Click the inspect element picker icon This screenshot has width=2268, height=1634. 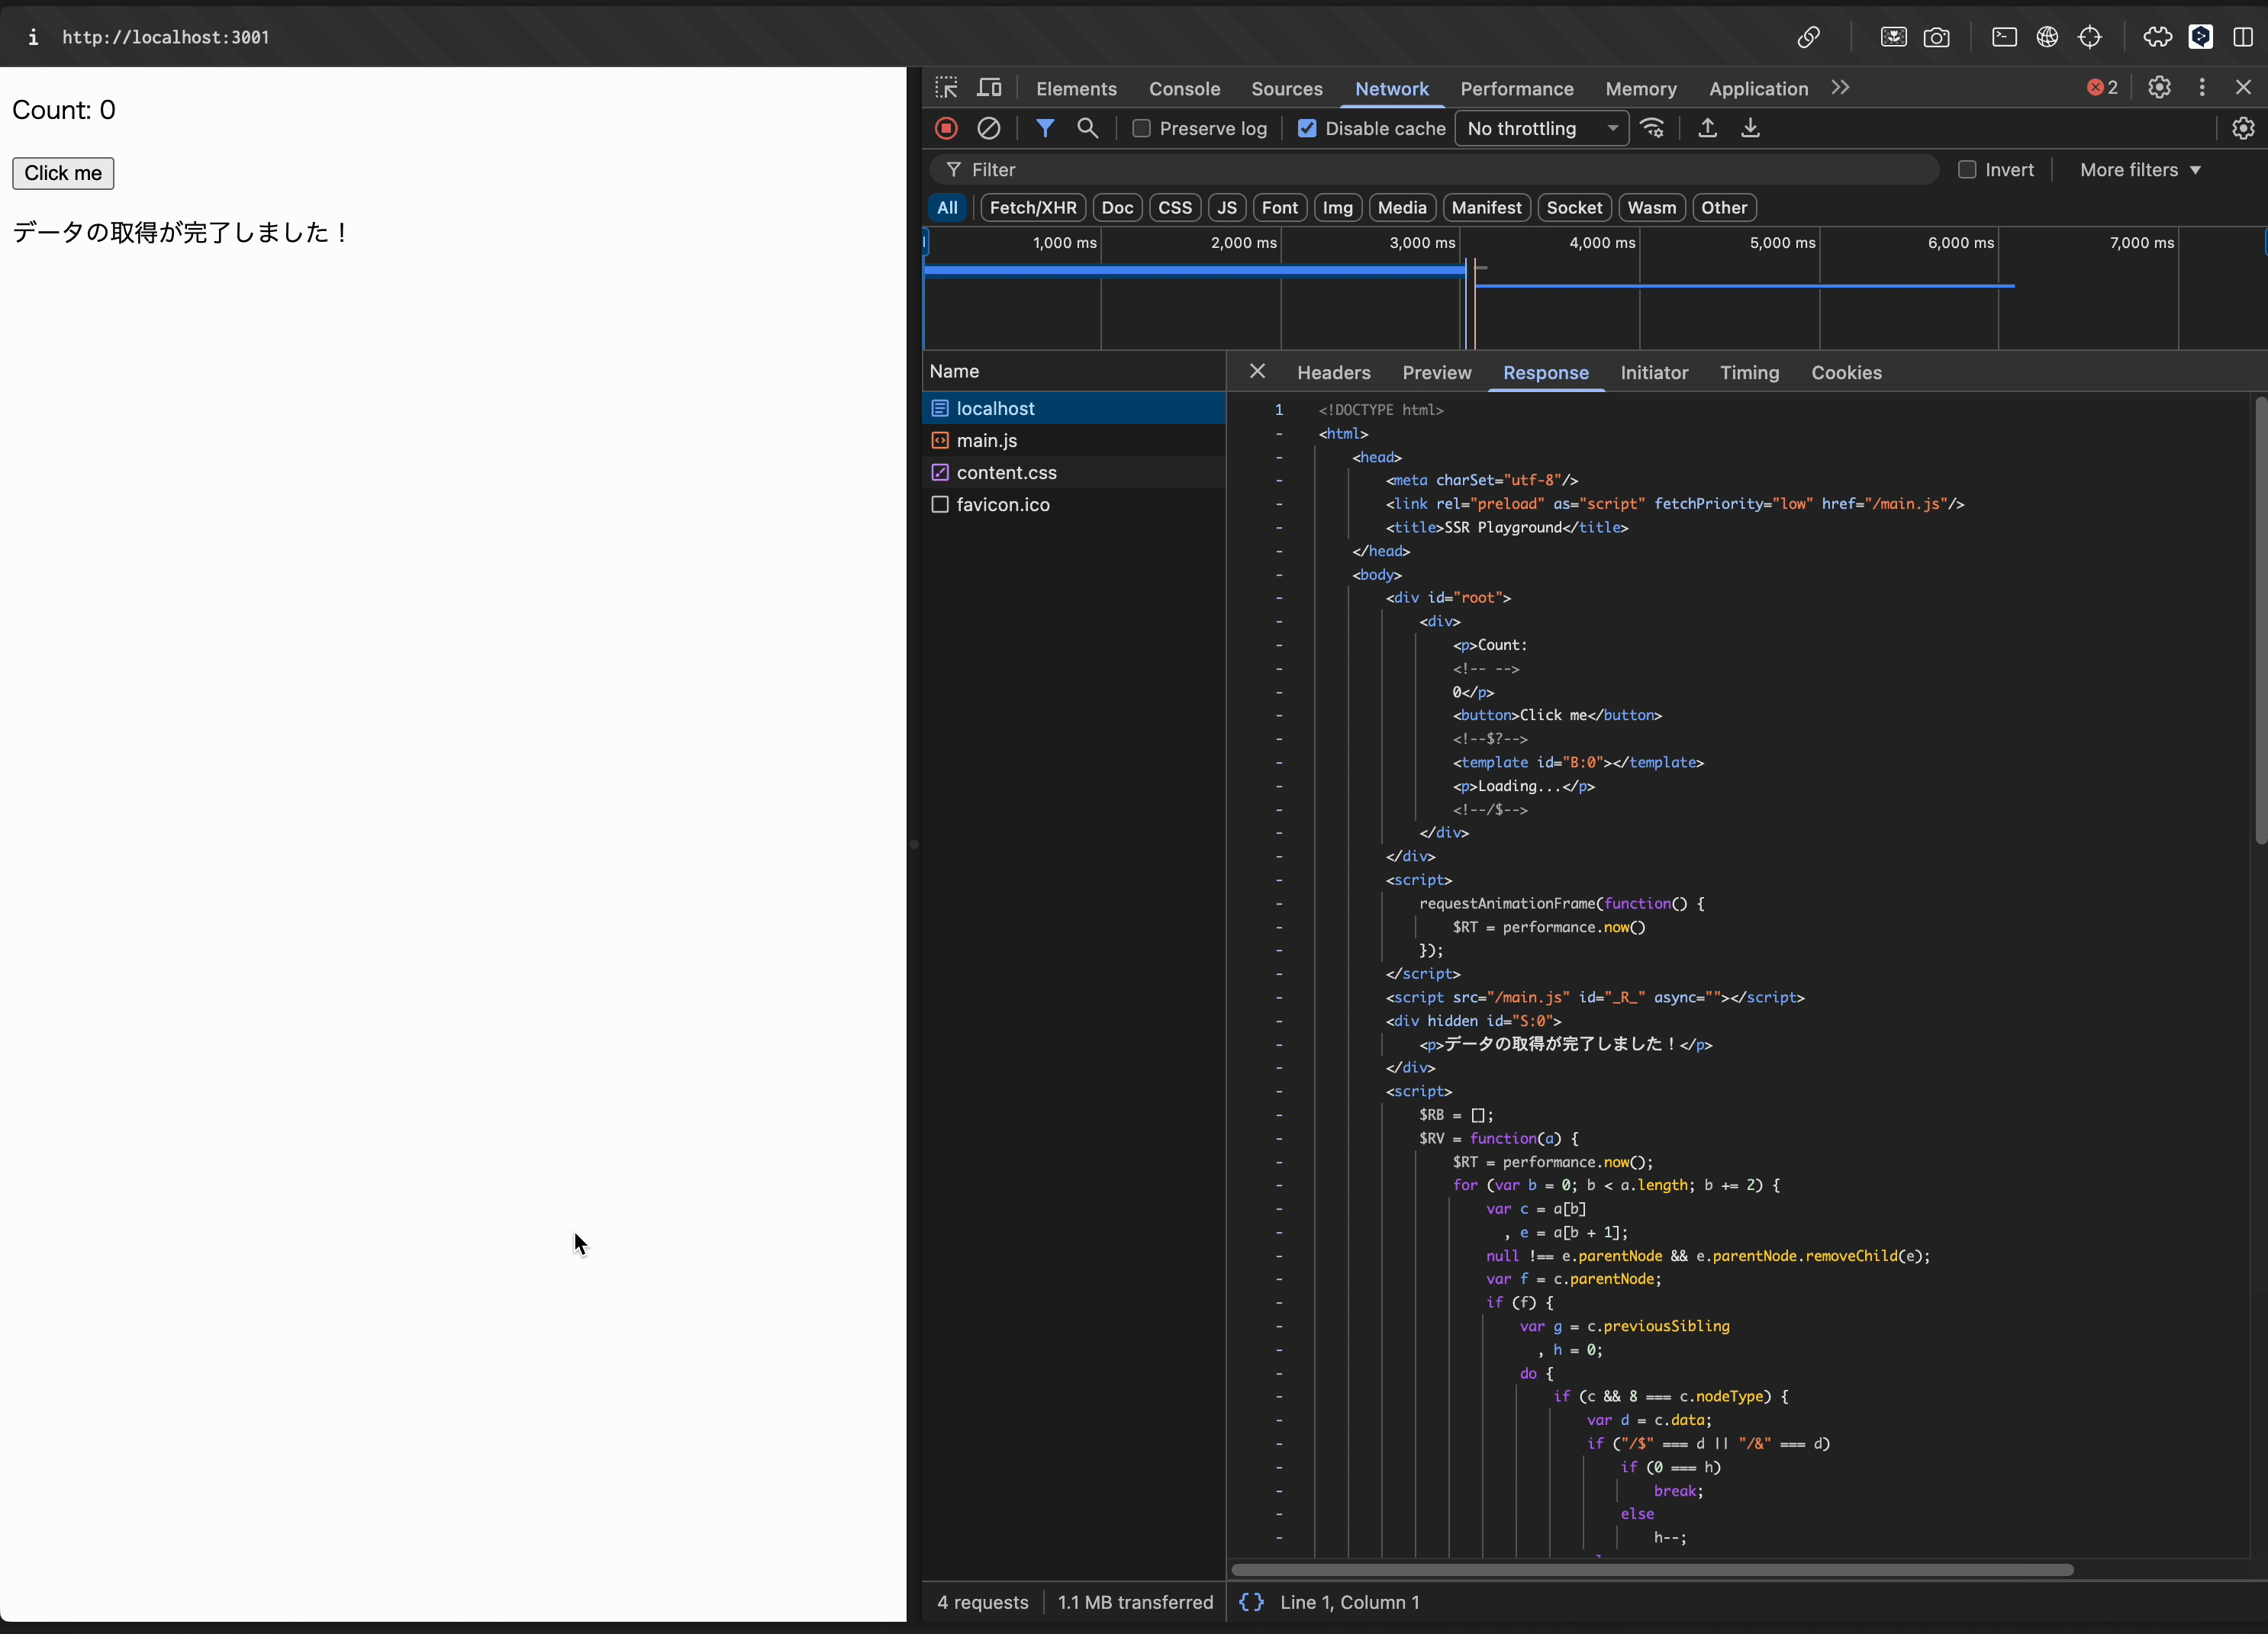[946, 88]
